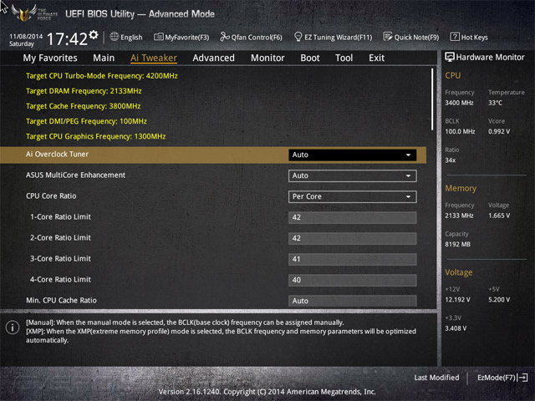
Task: Select the 4-Core Ratio Limit field
Action: [x=352, y=281]
